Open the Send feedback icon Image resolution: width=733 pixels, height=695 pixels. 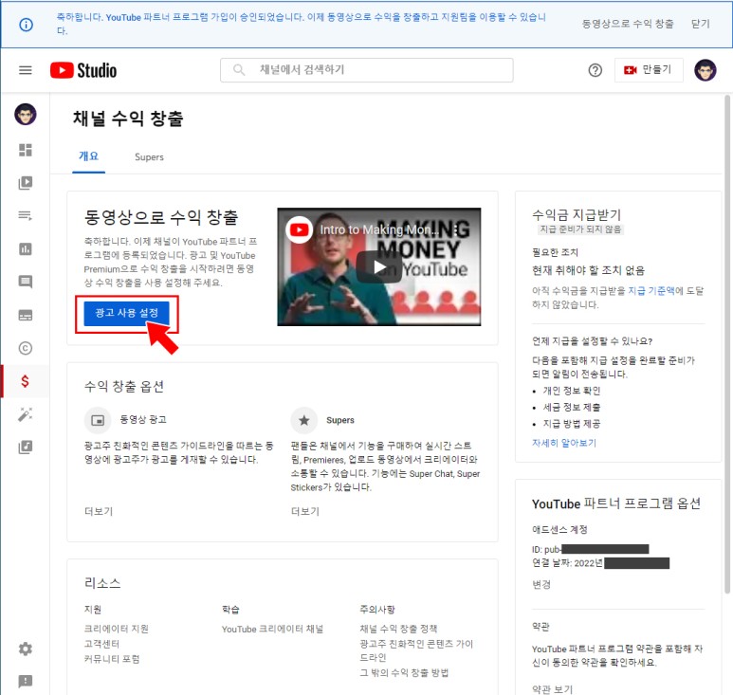[26, 682]
